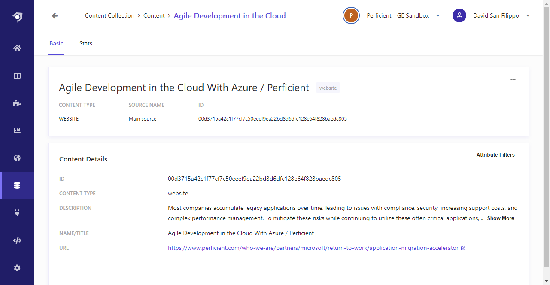The image size is (550, 285).
Task: Open the code editor icon in sidebar
Action: (17, 240)
